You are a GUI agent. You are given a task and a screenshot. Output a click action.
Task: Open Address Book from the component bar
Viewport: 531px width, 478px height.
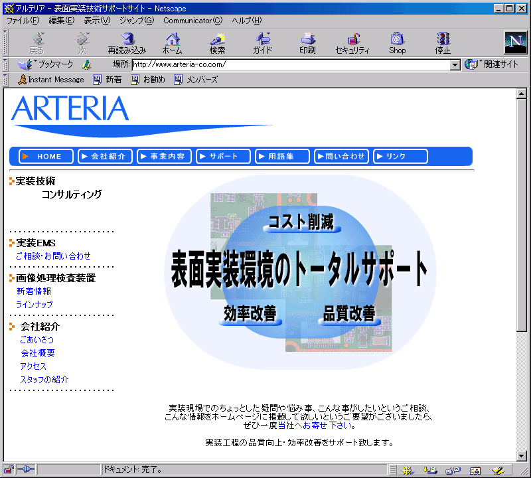475,470
